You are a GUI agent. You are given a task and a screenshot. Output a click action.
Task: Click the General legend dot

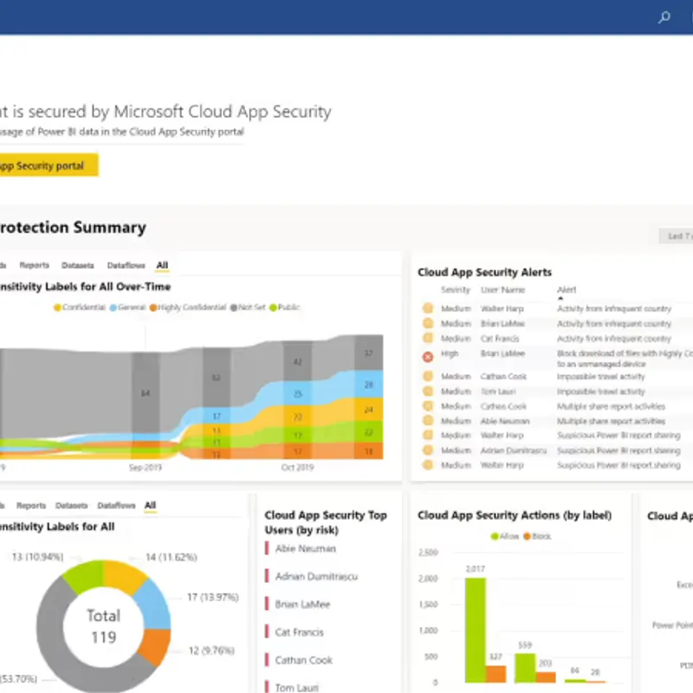[113, 308]
